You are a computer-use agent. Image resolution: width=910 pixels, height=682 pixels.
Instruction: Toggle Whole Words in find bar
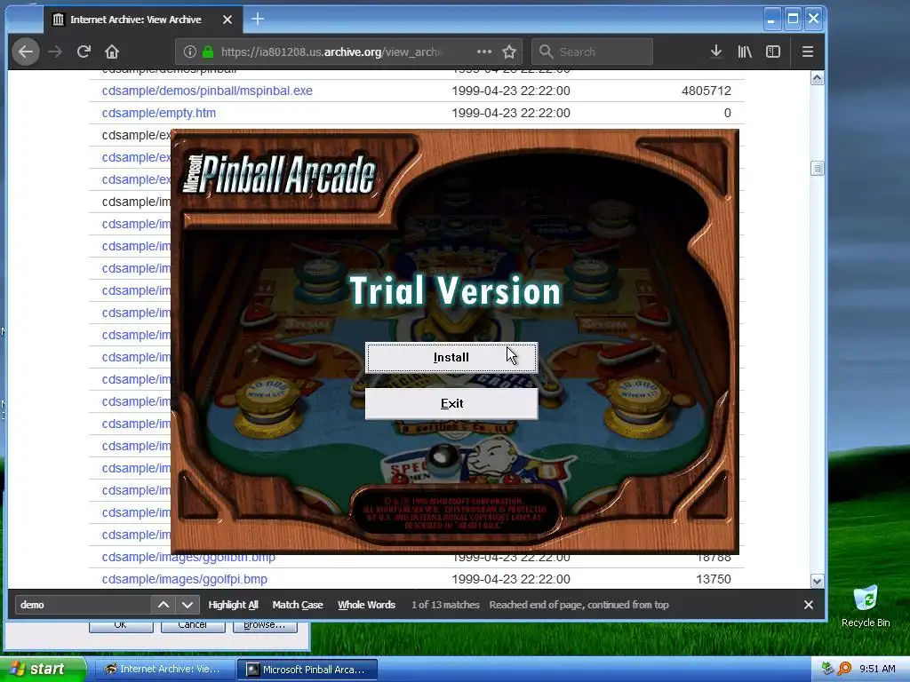pos(366,605)
